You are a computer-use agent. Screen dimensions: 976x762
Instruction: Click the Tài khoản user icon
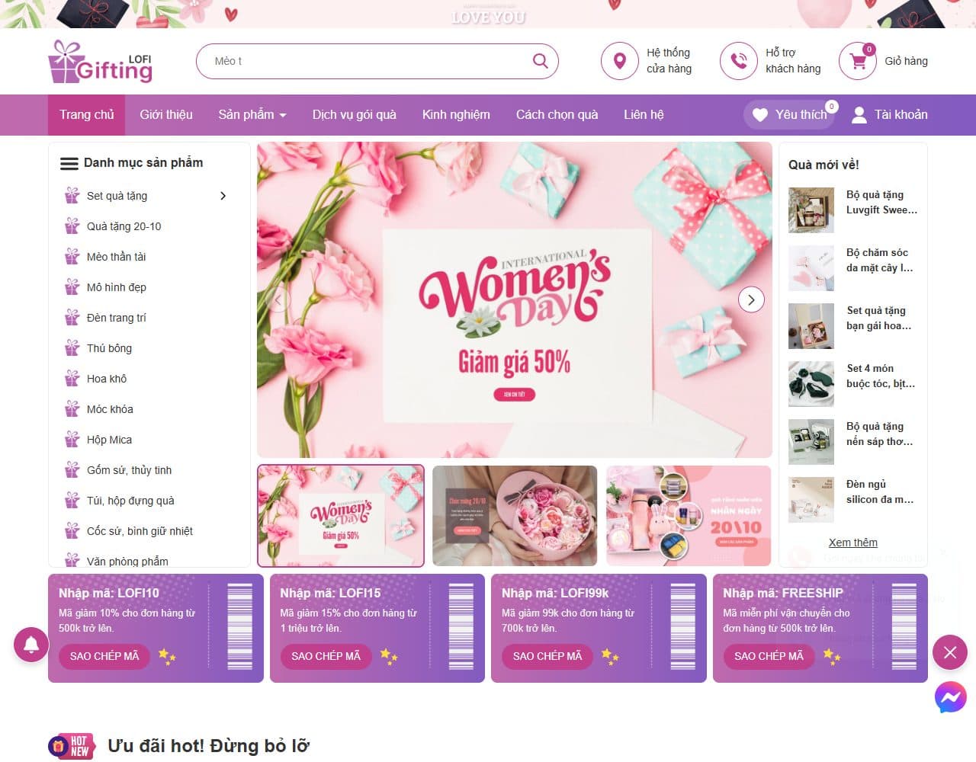click(859, 115)
